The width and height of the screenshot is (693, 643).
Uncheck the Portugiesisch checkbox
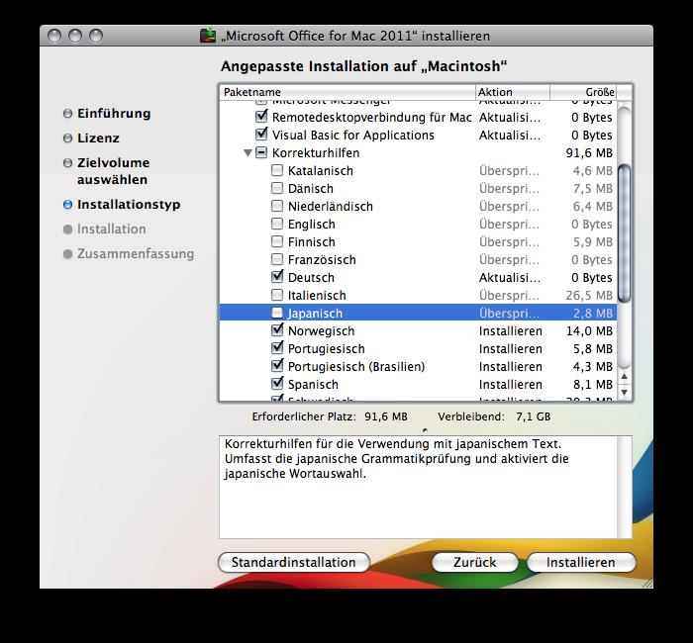(277, 348)
